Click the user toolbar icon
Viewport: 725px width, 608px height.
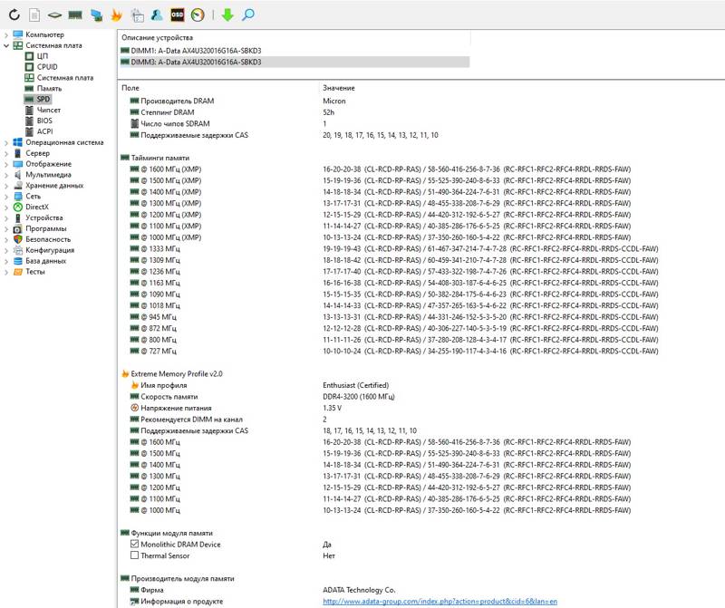coord(157,14)
